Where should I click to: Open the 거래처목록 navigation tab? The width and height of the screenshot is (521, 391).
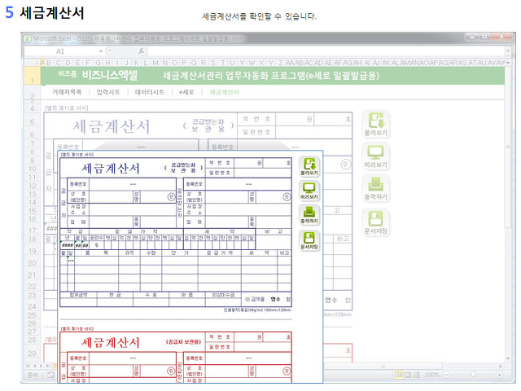(67, 92)
